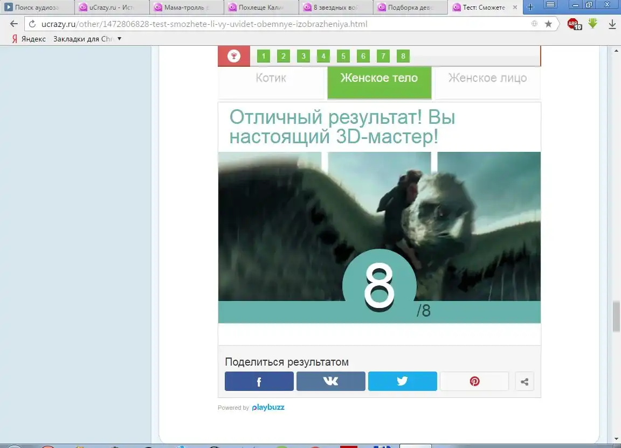Expand the bookmarks folder dropdown arrow
This screenshot has width=621, height=448.
(x=119, y=39)
